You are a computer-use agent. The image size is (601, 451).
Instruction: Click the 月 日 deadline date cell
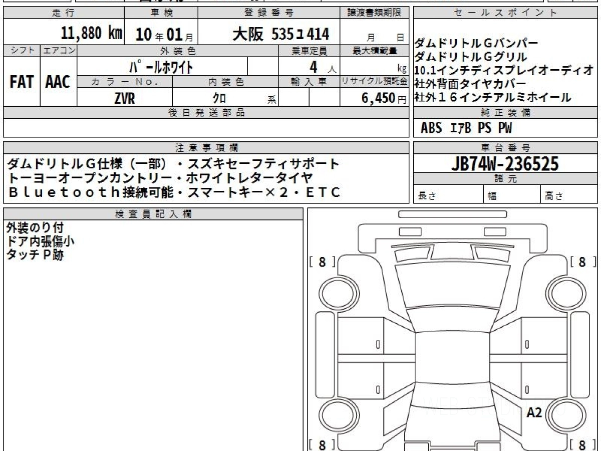coord(375,33)
